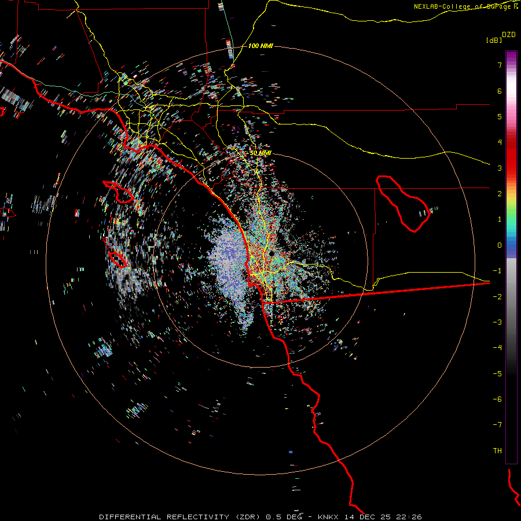This screenshot has height=521, width=521.
Task: Click the 0.5 DEG elevation text
Action: [284, 517]
